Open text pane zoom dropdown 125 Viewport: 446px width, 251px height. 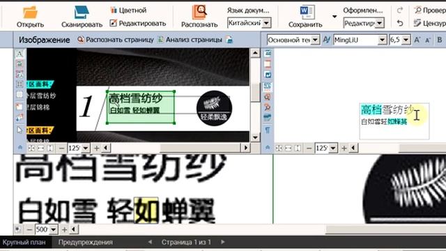[x=326, y=148]
